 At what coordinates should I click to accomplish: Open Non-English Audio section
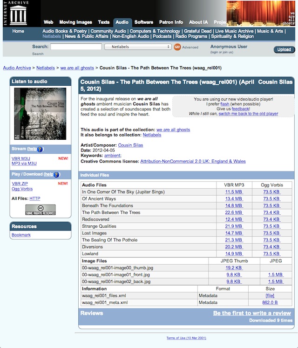pyautogui.click(x=130, y=36)
